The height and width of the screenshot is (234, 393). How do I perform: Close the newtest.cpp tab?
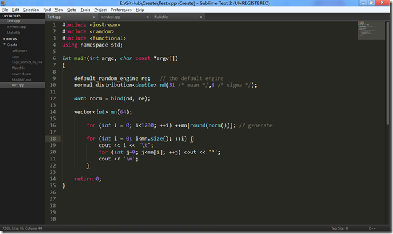[x=148, y=17]
